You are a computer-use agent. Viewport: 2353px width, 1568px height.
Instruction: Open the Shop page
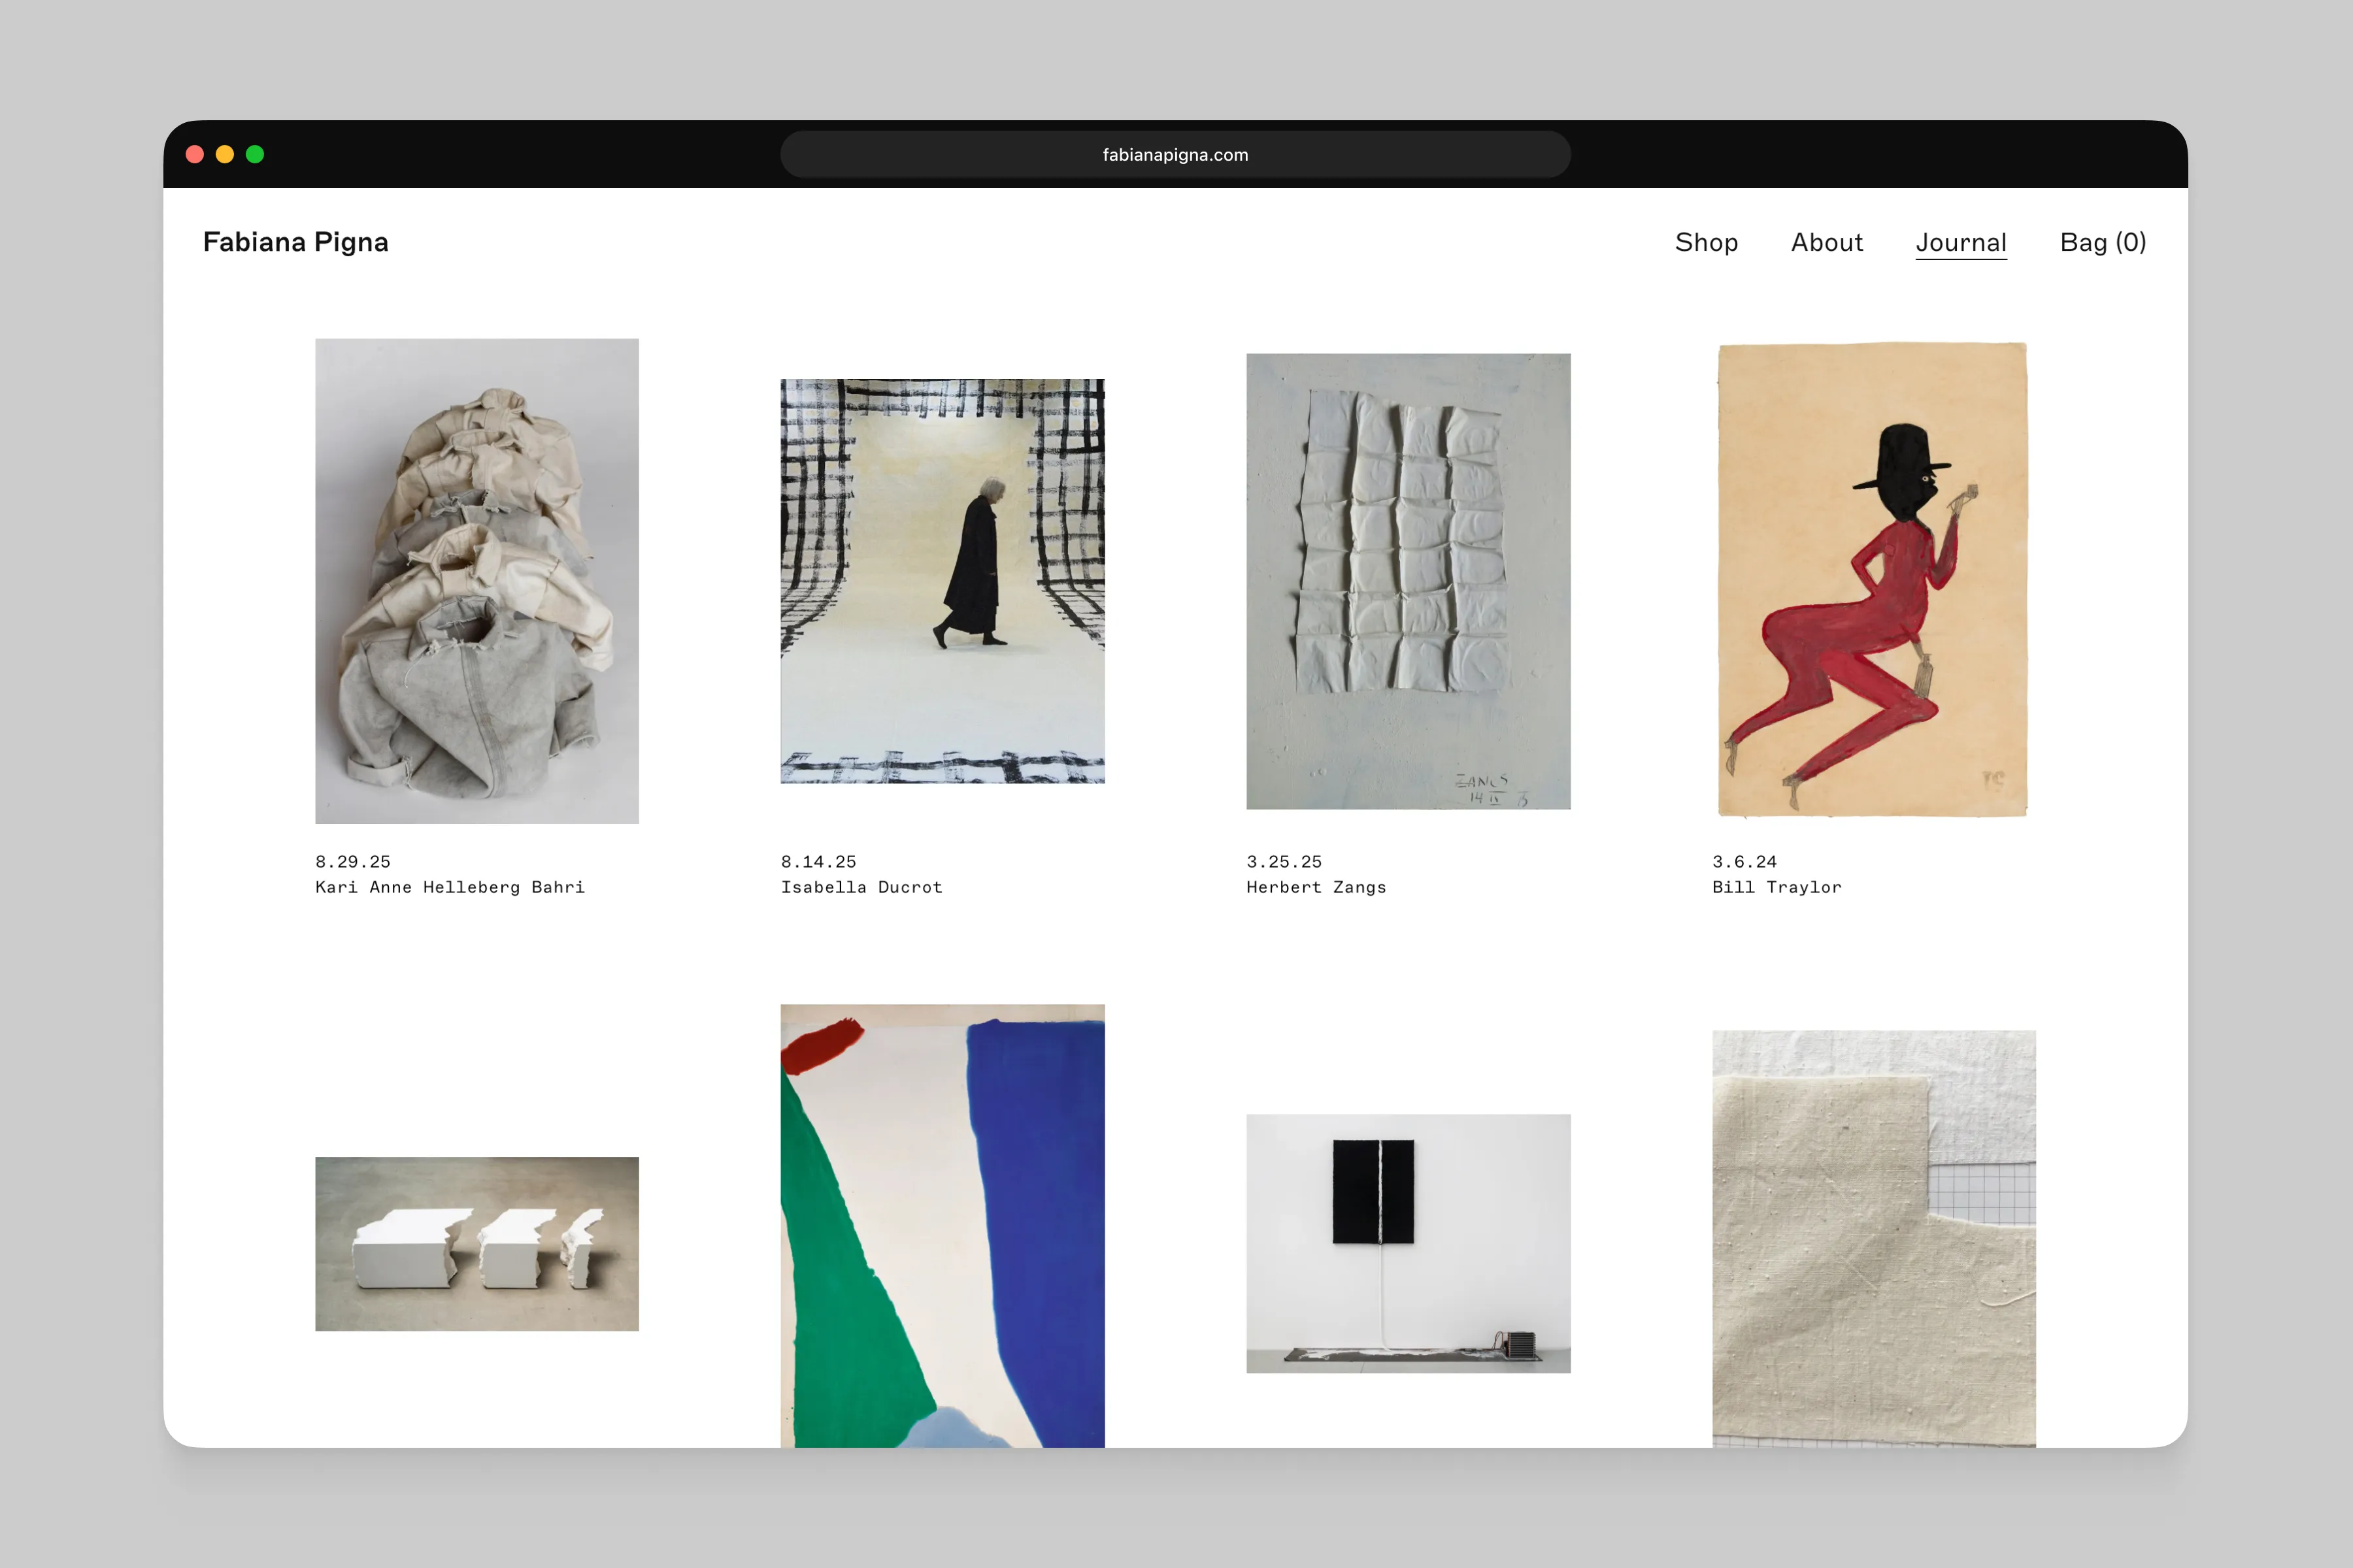tap(1706, 242)
